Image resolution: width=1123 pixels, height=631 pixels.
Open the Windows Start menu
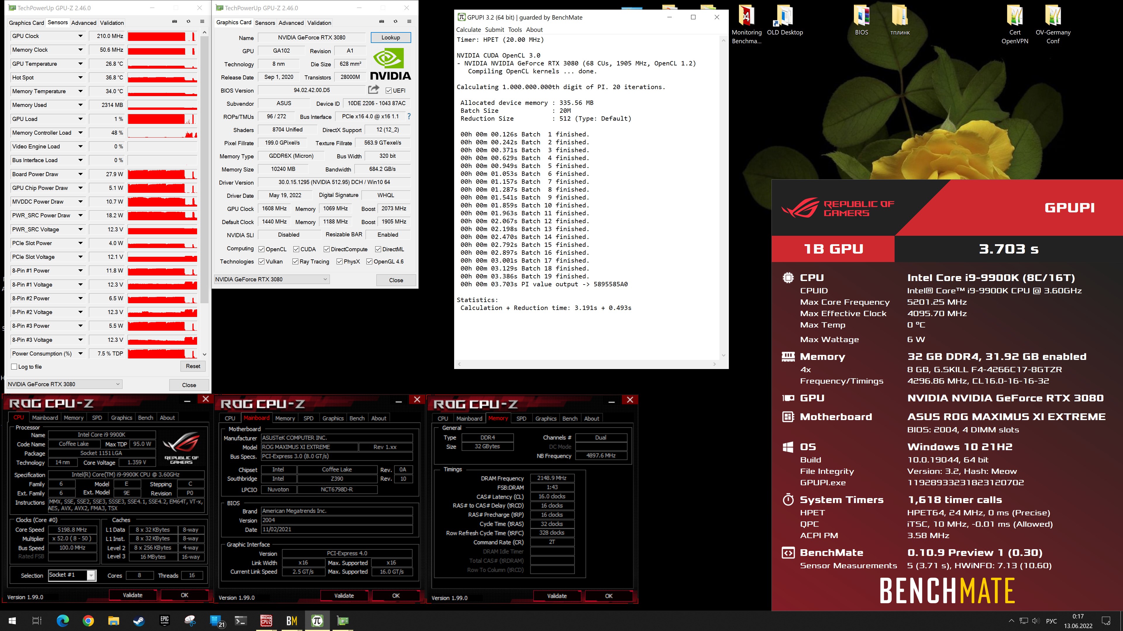12,620
